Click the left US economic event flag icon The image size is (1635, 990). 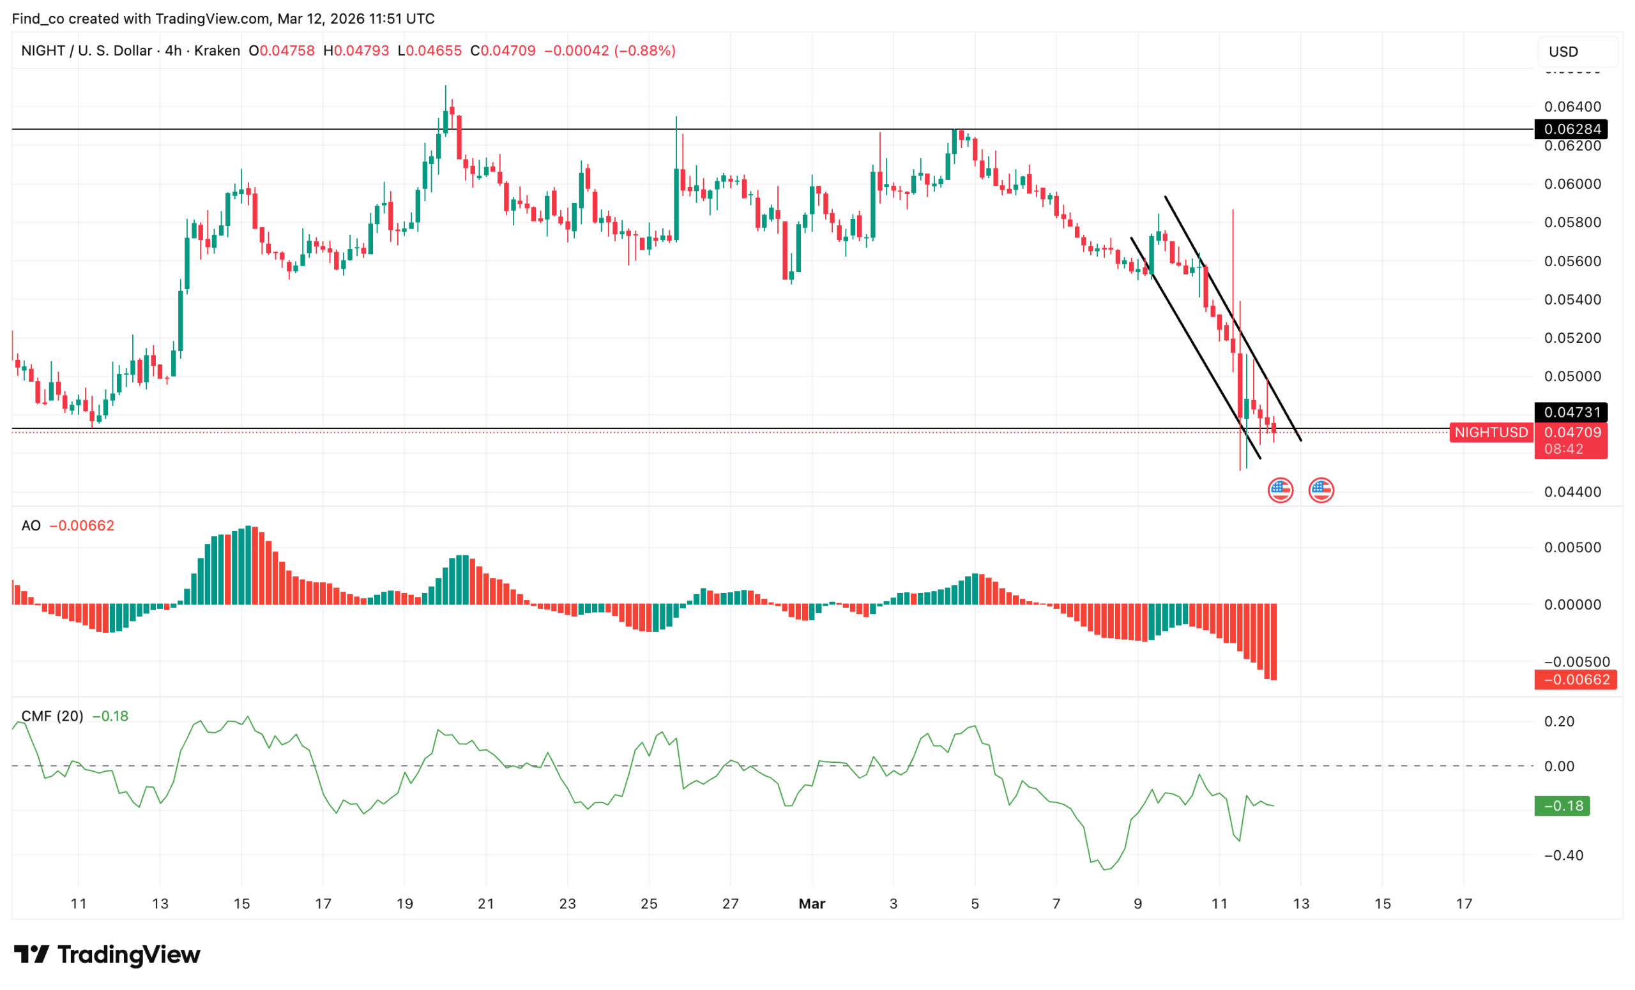(1280, 491)
